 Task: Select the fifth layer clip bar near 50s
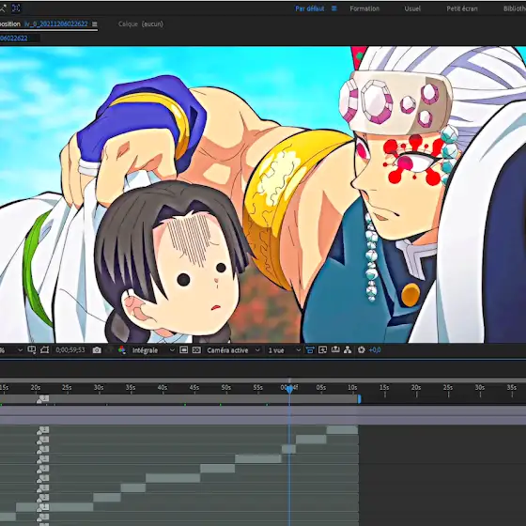tap(218, 469)
